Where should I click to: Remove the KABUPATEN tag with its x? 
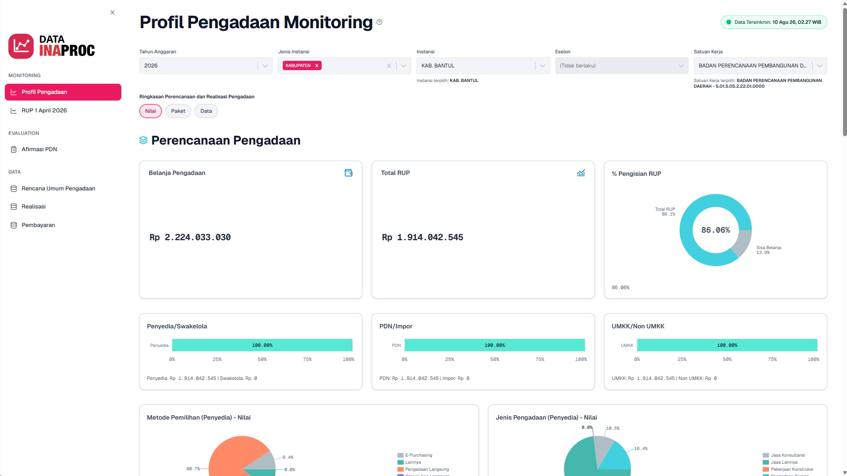point(317,66)
